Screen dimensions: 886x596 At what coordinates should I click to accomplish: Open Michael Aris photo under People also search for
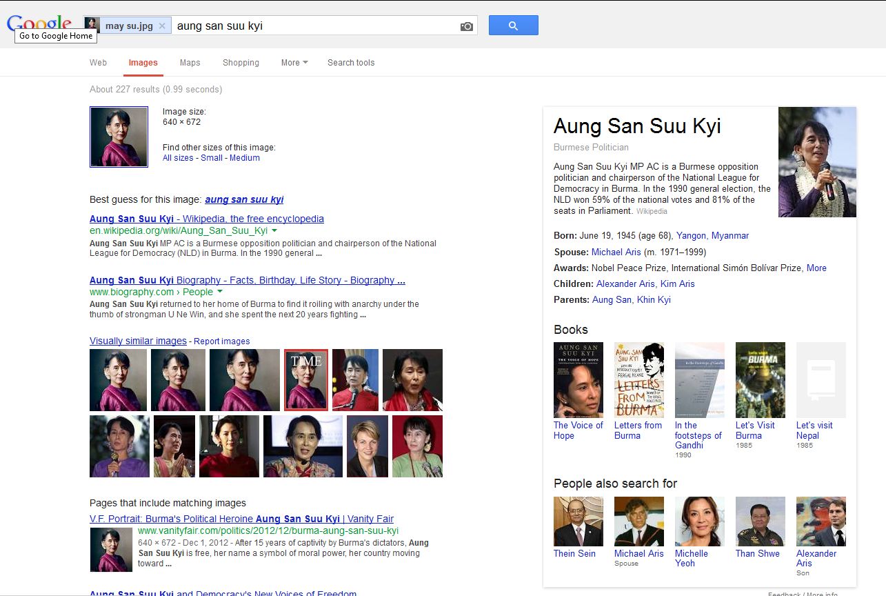pyautogui.click(x=639, y=521)
